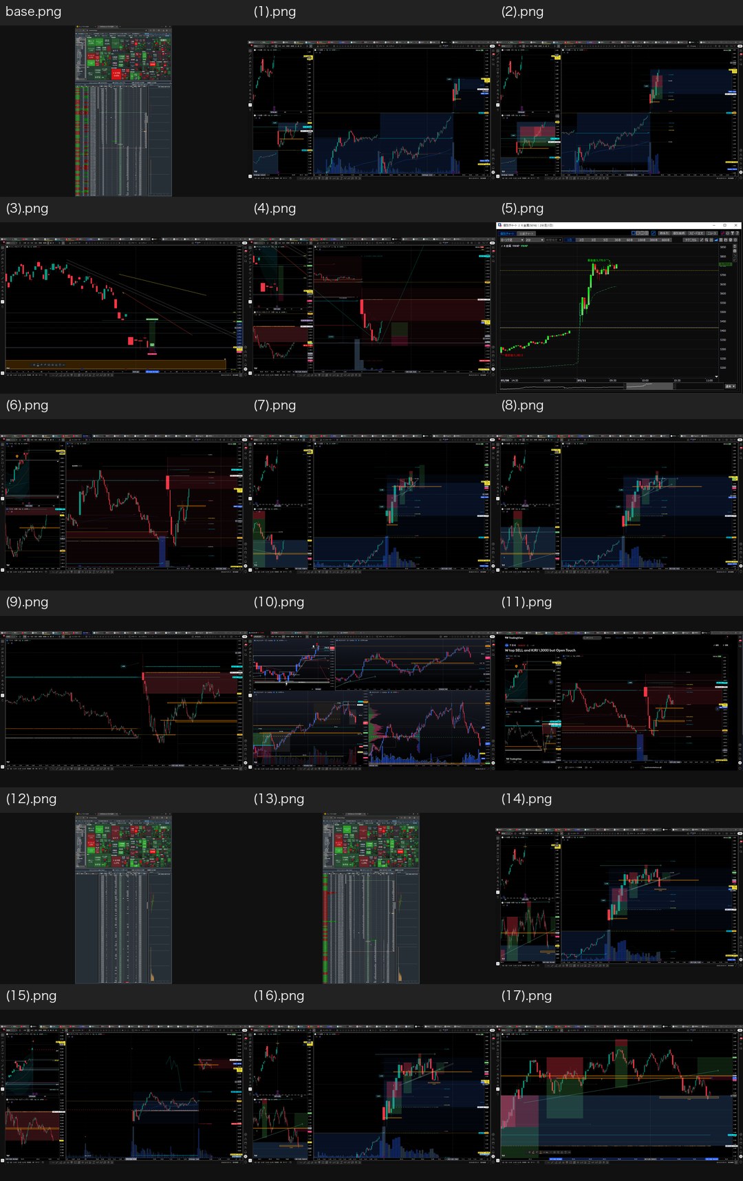Select the (11).png TradingView thumbnail

pyautogui.click(x=619, y=701)
